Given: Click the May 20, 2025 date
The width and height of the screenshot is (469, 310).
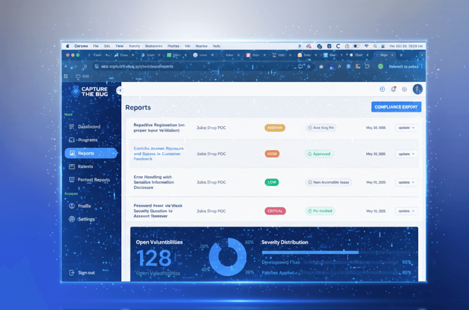Looking at the screenshot, I should tap(376, 154).
